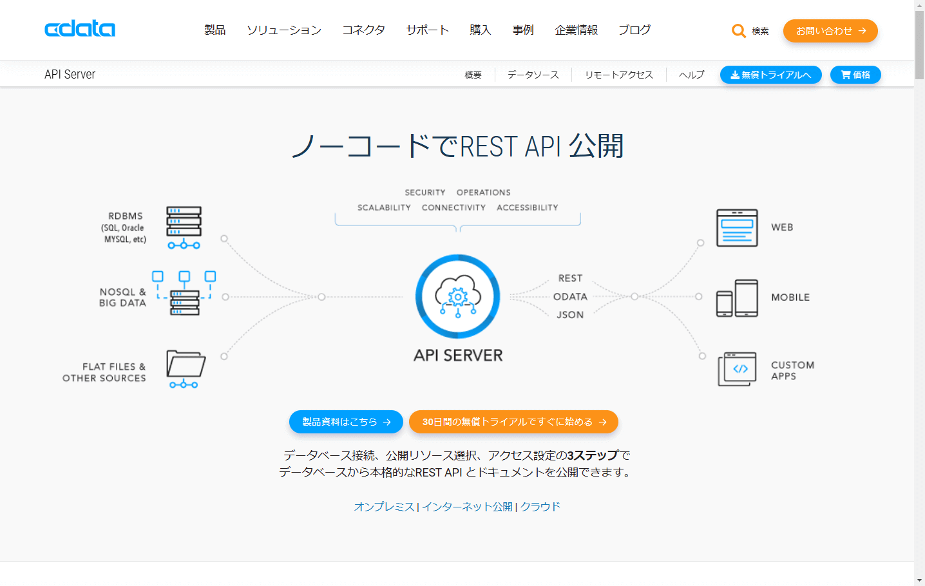Click the SECURITY label
The height and width of the screenshot is (586, 925).
[425, 193]
